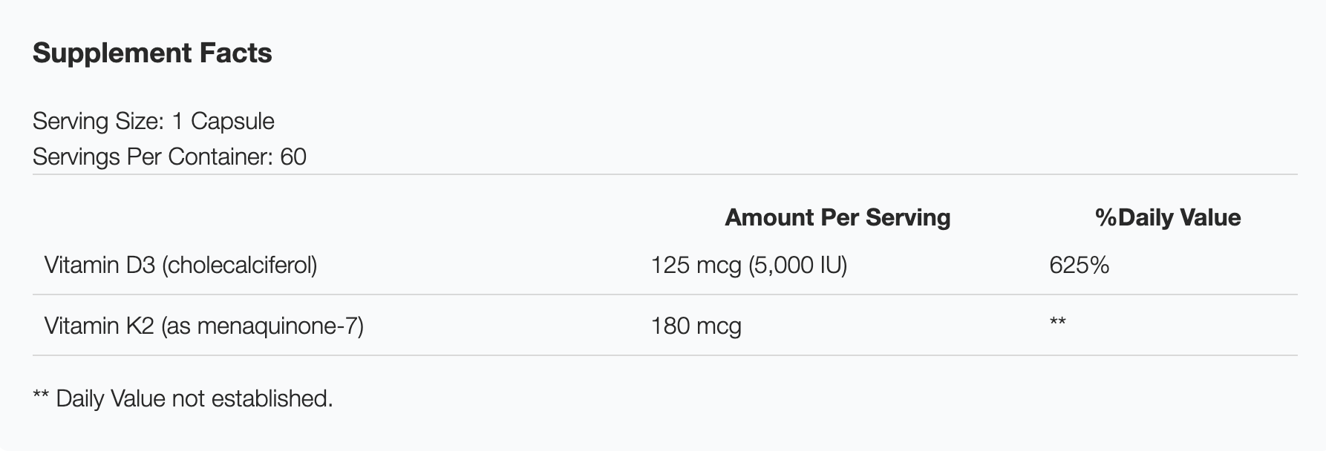Click the word Capsule in serving size
The height and width of the screenshot is (451, 1326).
tap(232, 121)
